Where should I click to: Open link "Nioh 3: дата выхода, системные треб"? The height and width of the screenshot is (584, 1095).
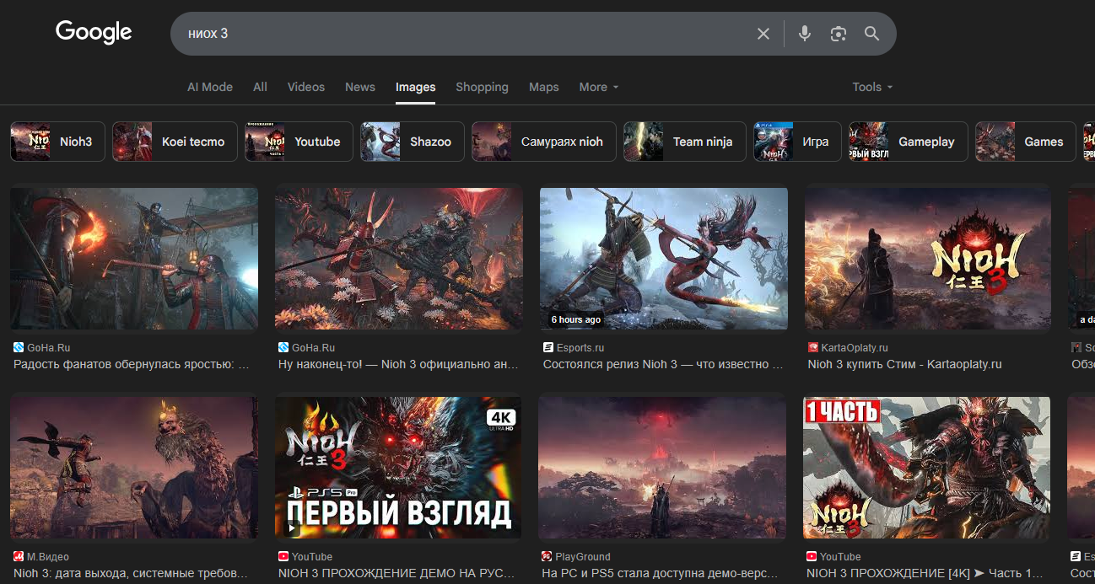click(x=131, y=574)
